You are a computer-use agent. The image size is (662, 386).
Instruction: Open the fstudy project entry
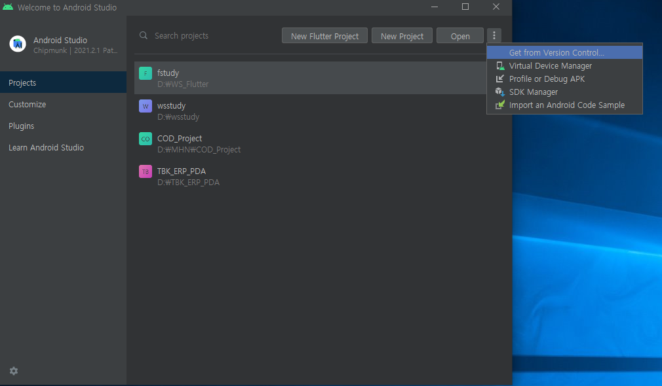tap(310, 78)
